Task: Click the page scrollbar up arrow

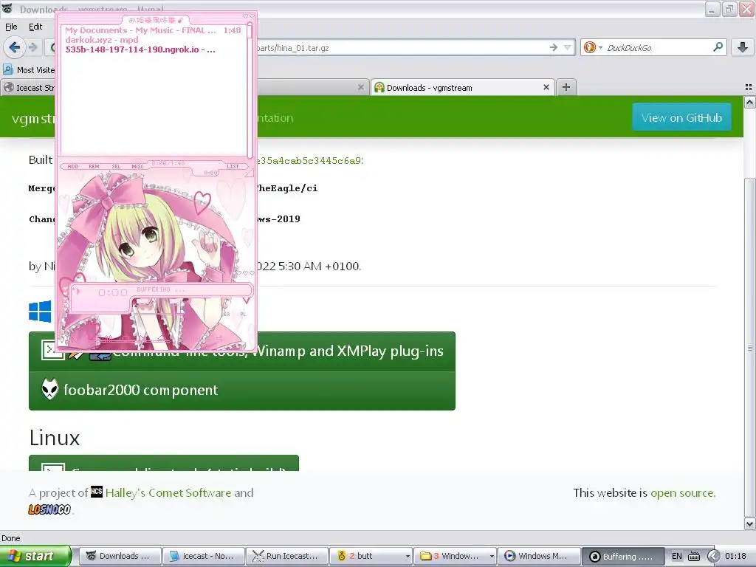Action: click(750, 103)
